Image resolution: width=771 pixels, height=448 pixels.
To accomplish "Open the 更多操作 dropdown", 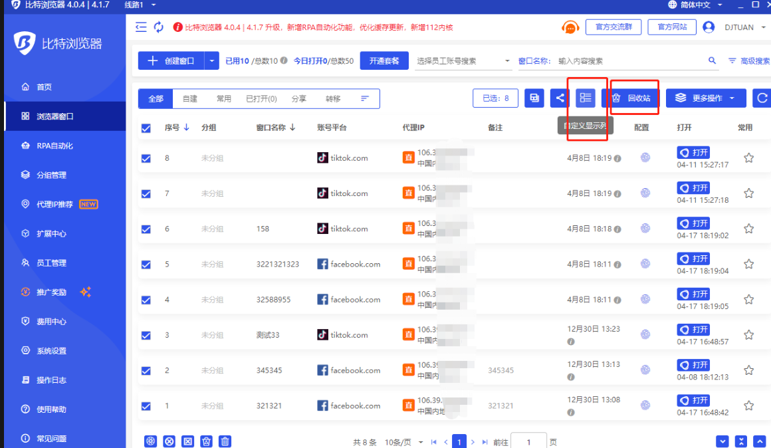I will click(x=706, y=98).
